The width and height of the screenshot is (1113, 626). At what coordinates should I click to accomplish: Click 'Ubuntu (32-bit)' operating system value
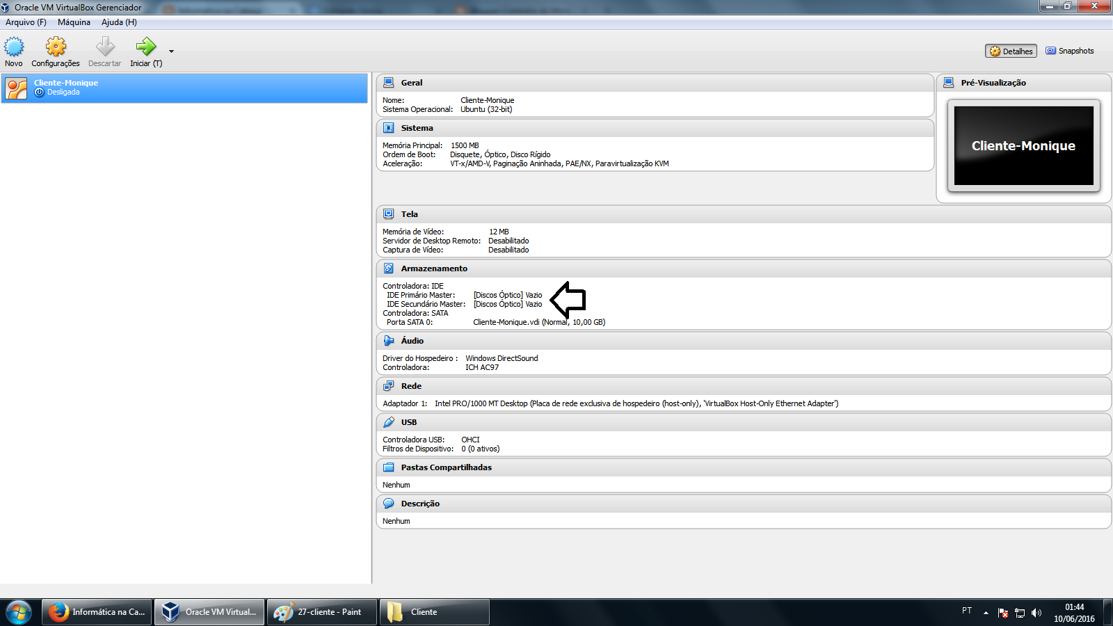click(x=486, y=109)
